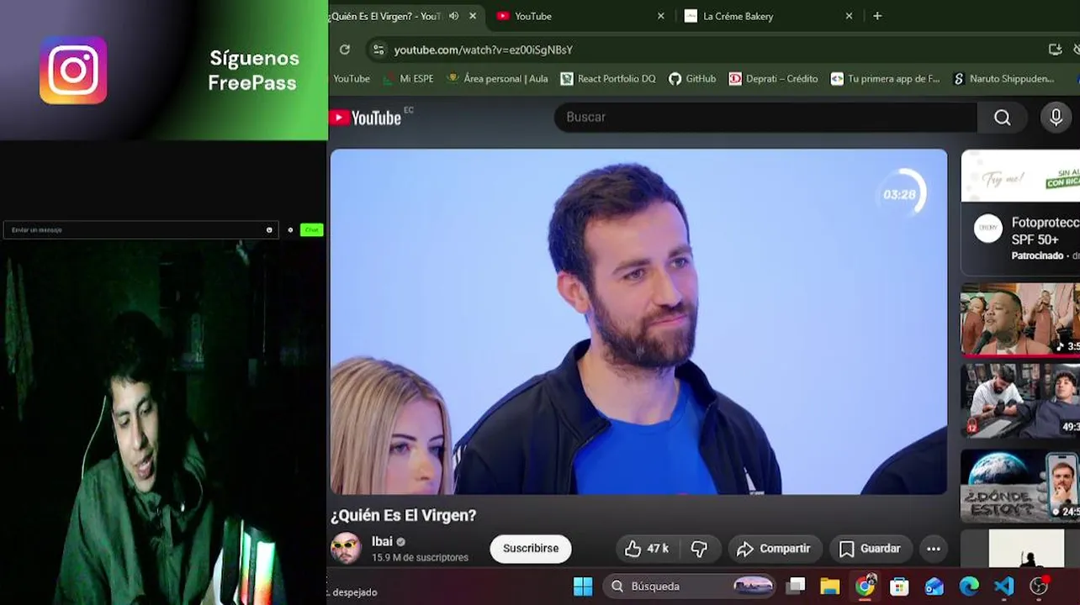The width and height of the screenshot is (1080, 605).
Task: Click the 'despejado' weather widget
Action: coord(353,592)
